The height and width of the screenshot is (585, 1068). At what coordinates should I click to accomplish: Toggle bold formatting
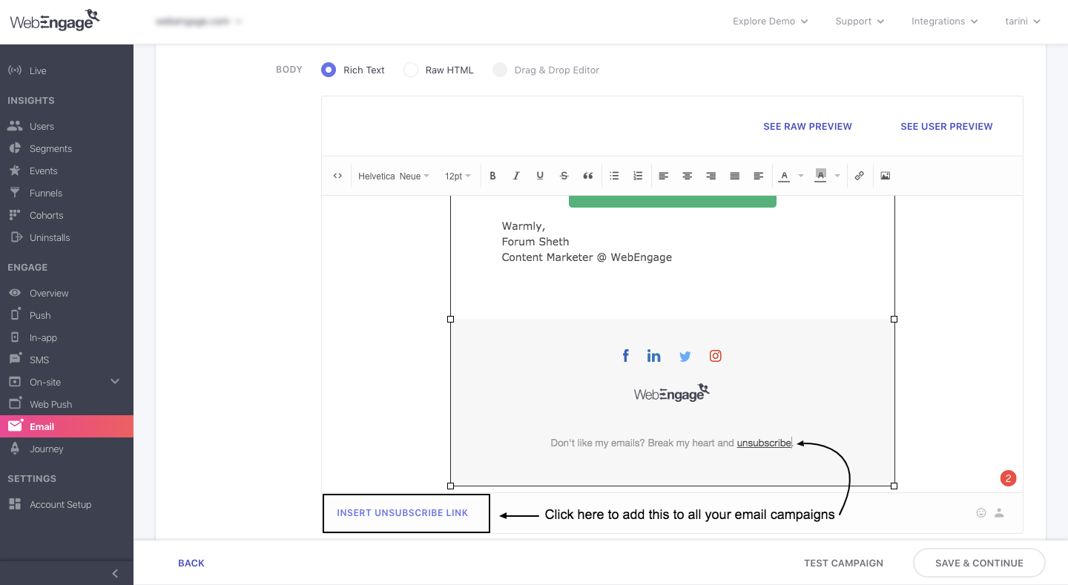pos(492,176)
